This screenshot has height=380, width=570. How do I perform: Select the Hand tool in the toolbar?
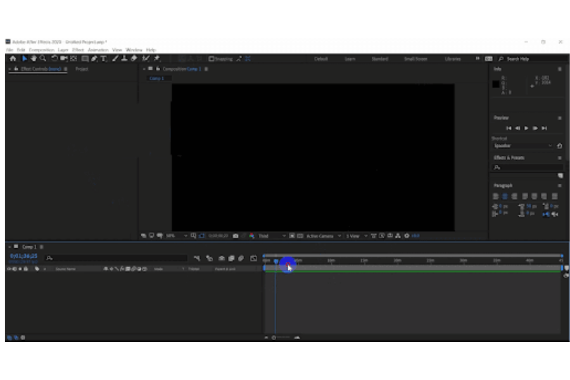click(34, 59)
